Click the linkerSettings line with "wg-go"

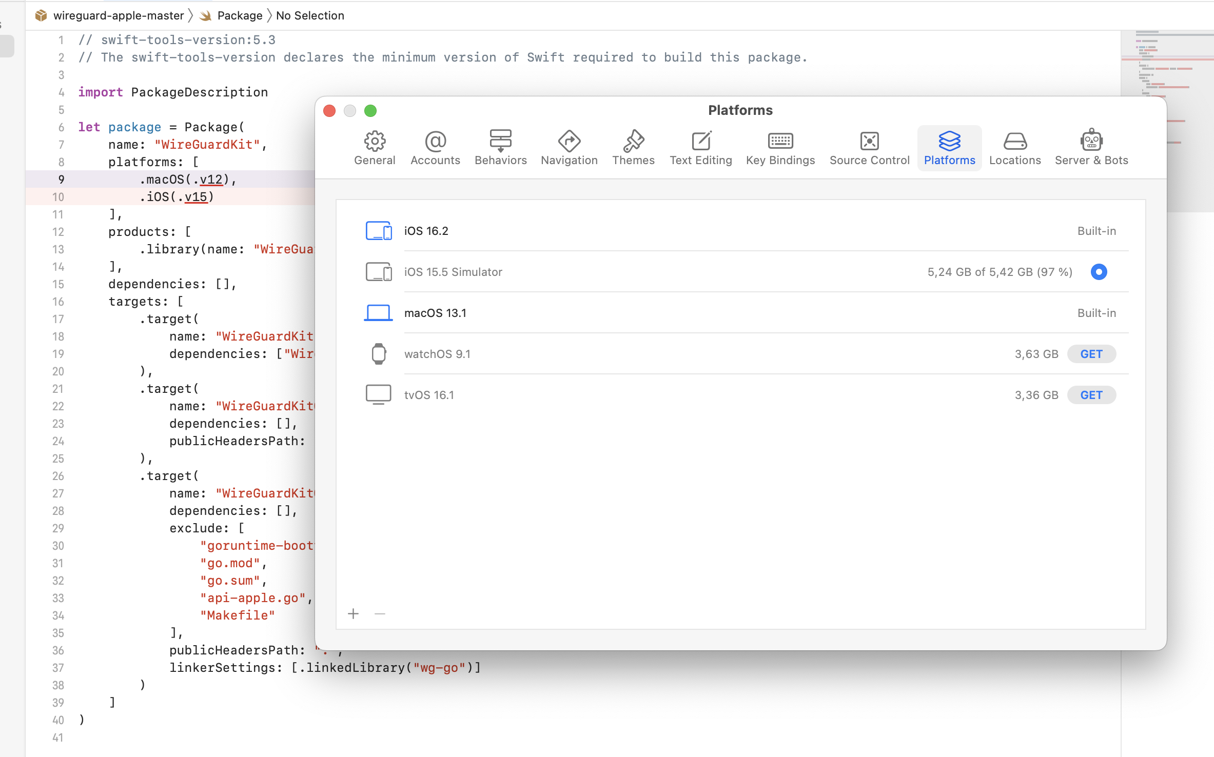[x=325, y=667]
